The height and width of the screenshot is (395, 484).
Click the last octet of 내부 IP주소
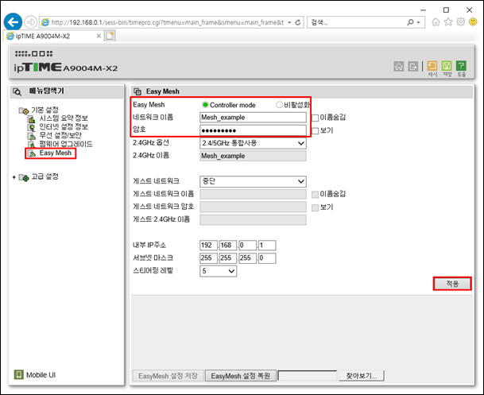tap(267, 246)
